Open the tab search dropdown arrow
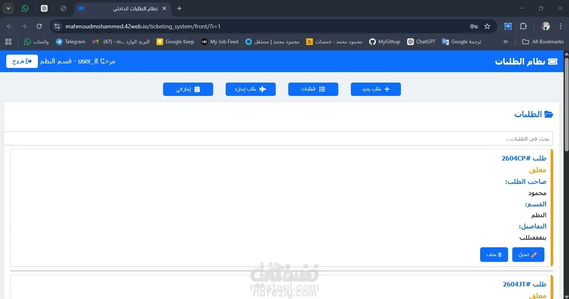 (x=8, y=8)
